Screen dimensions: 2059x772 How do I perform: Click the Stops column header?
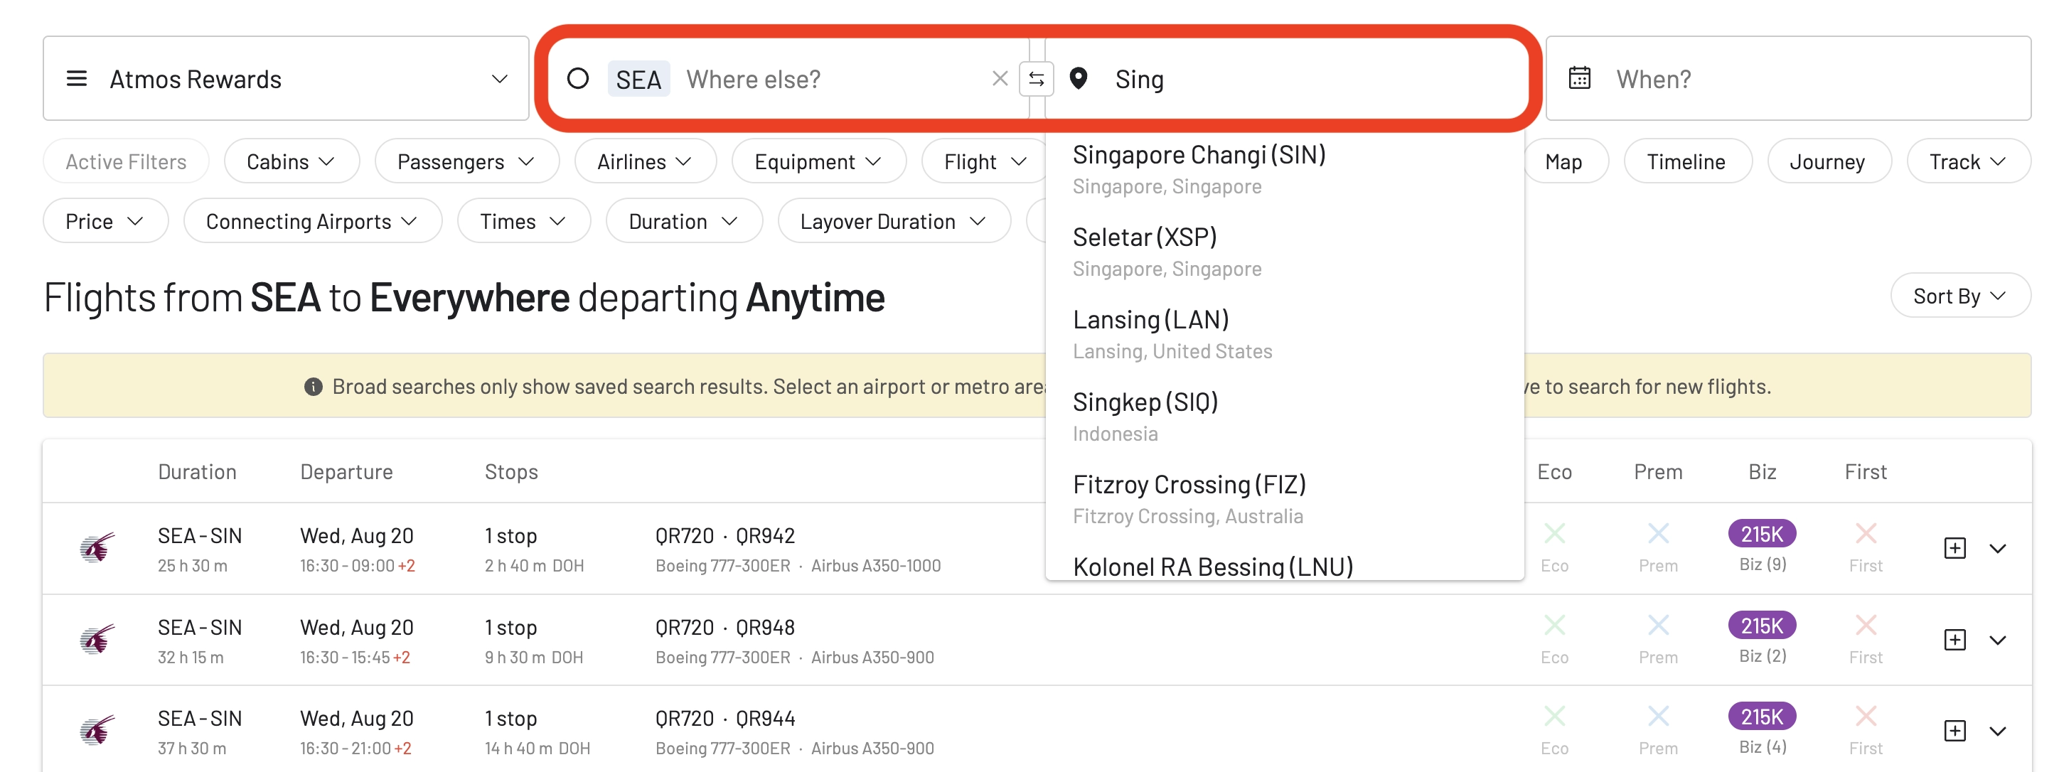(x=512, y=471)
